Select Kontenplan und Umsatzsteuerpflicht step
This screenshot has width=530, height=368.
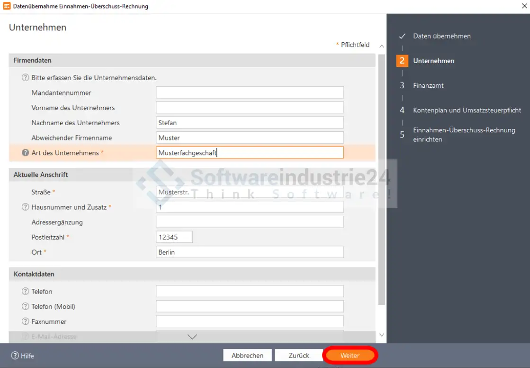[467, 110]
